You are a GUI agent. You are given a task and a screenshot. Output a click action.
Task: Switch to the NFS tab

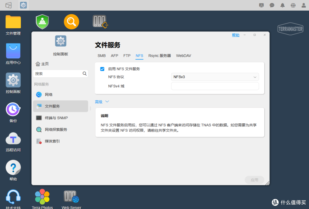(x=139, y=56)
